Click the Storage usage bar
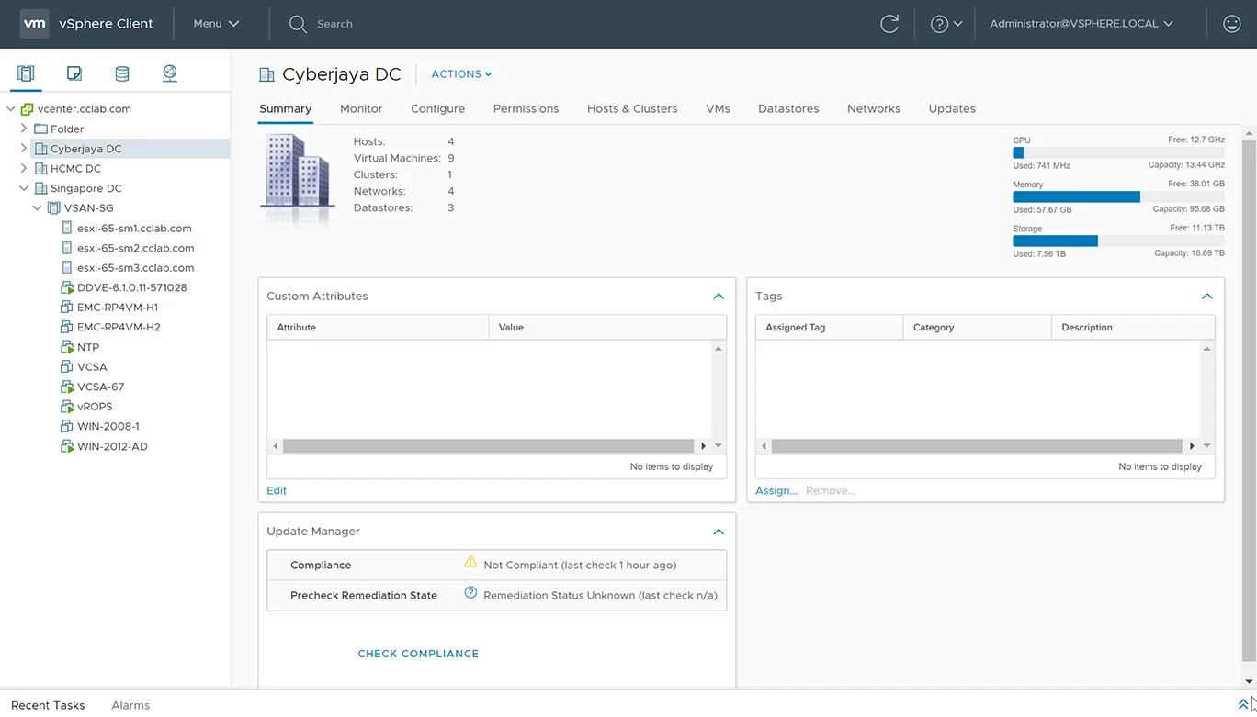Viewport: 1257px width, 717px height. 1118,241
